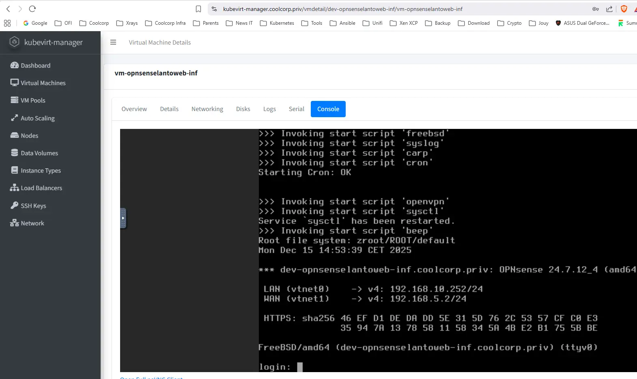The height and width of the screenshot is (379, 637).
Task: Reload the current page
Action: click(x=32, y=9)
